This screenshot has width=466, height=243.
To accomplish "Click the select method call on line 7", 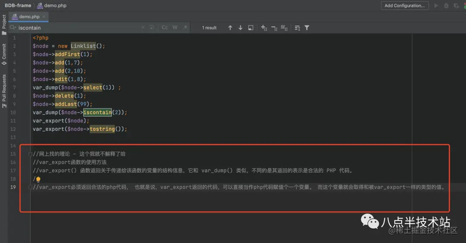I will (x=93, y=88).
